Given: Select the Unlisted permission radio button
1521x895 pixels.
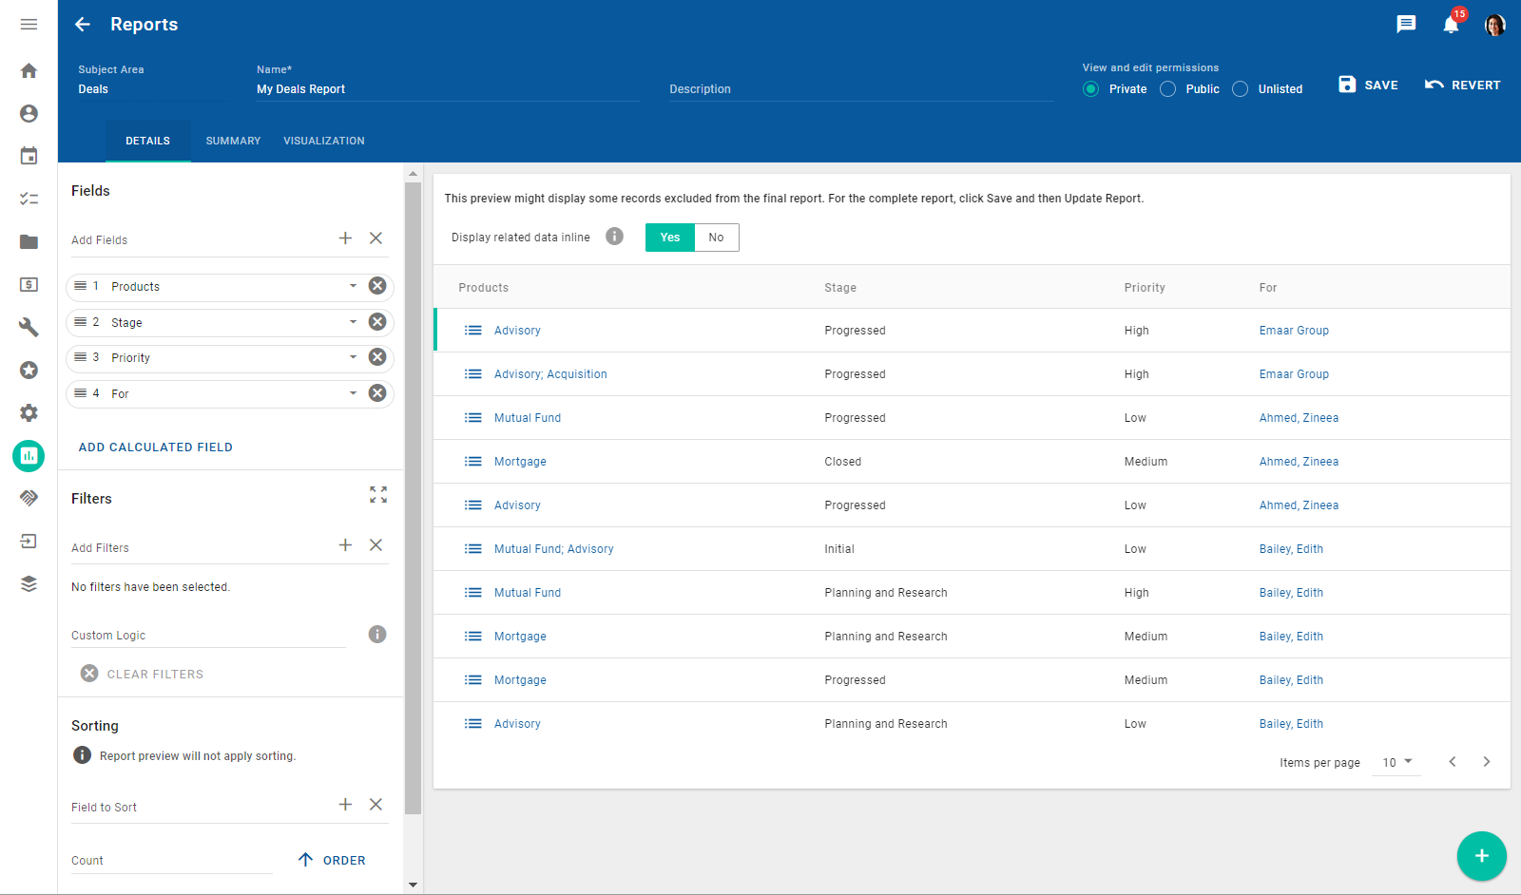Looking at the screenshot, I should tap(1241, 89).
